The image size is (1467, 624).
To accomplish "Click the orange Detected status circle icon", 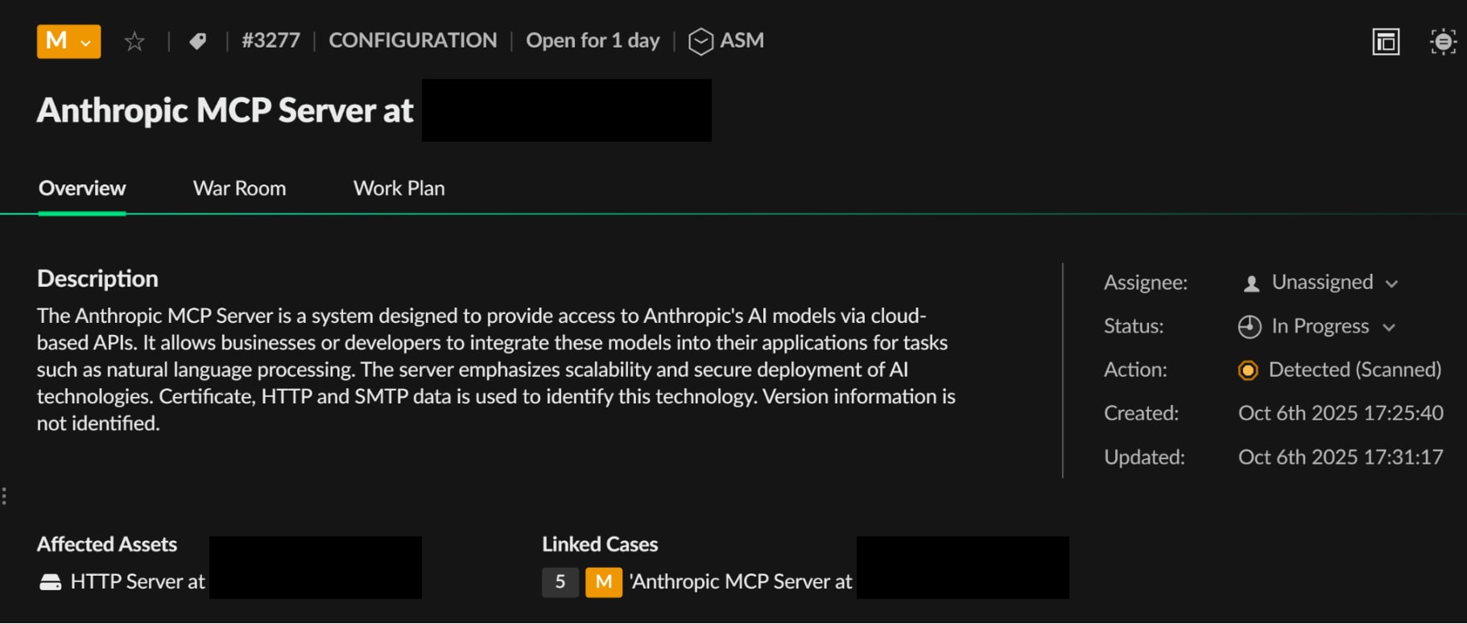I will tap(1248, 370).
